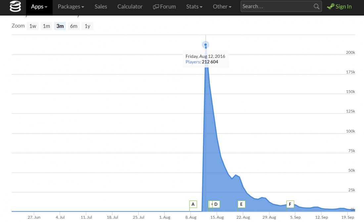Change zoom range to 6m

[x=73, y=26]
